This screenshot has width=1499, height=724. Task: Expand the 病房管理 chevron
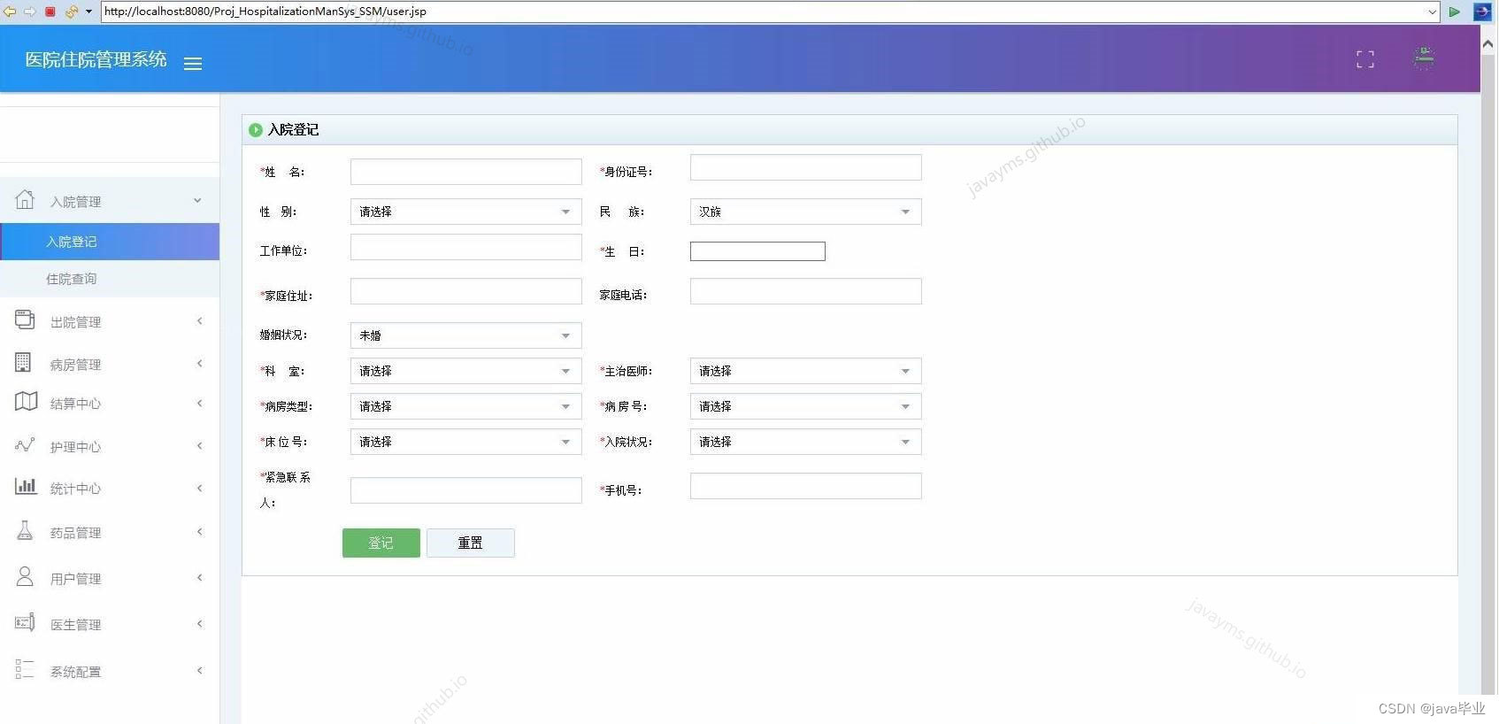click(x=200, y=363)
